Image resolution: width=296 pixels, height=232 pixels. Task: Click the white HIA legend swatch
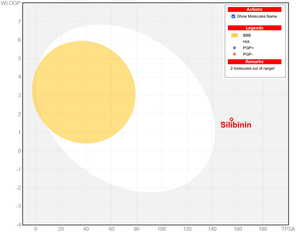(235, 42)
